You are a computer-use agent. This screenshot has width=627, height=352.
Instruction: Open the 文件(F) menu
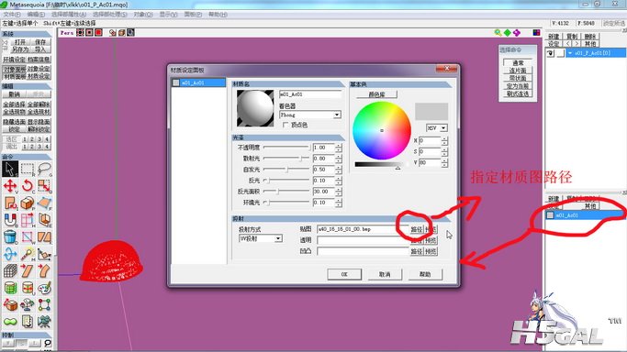(12, 15)
